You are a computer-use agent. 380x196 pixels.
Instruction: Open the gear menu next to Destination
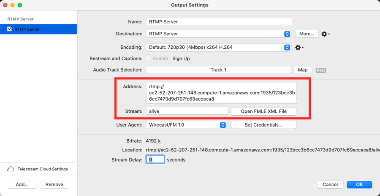325,34
